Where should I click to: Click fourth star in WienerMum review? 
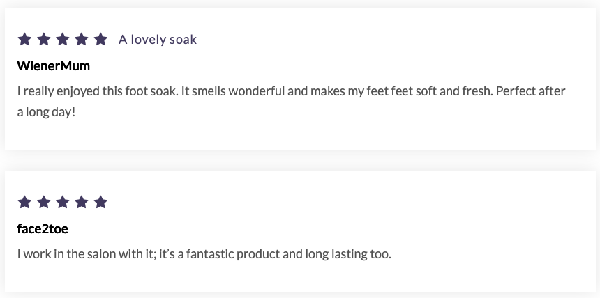(82, 40)
